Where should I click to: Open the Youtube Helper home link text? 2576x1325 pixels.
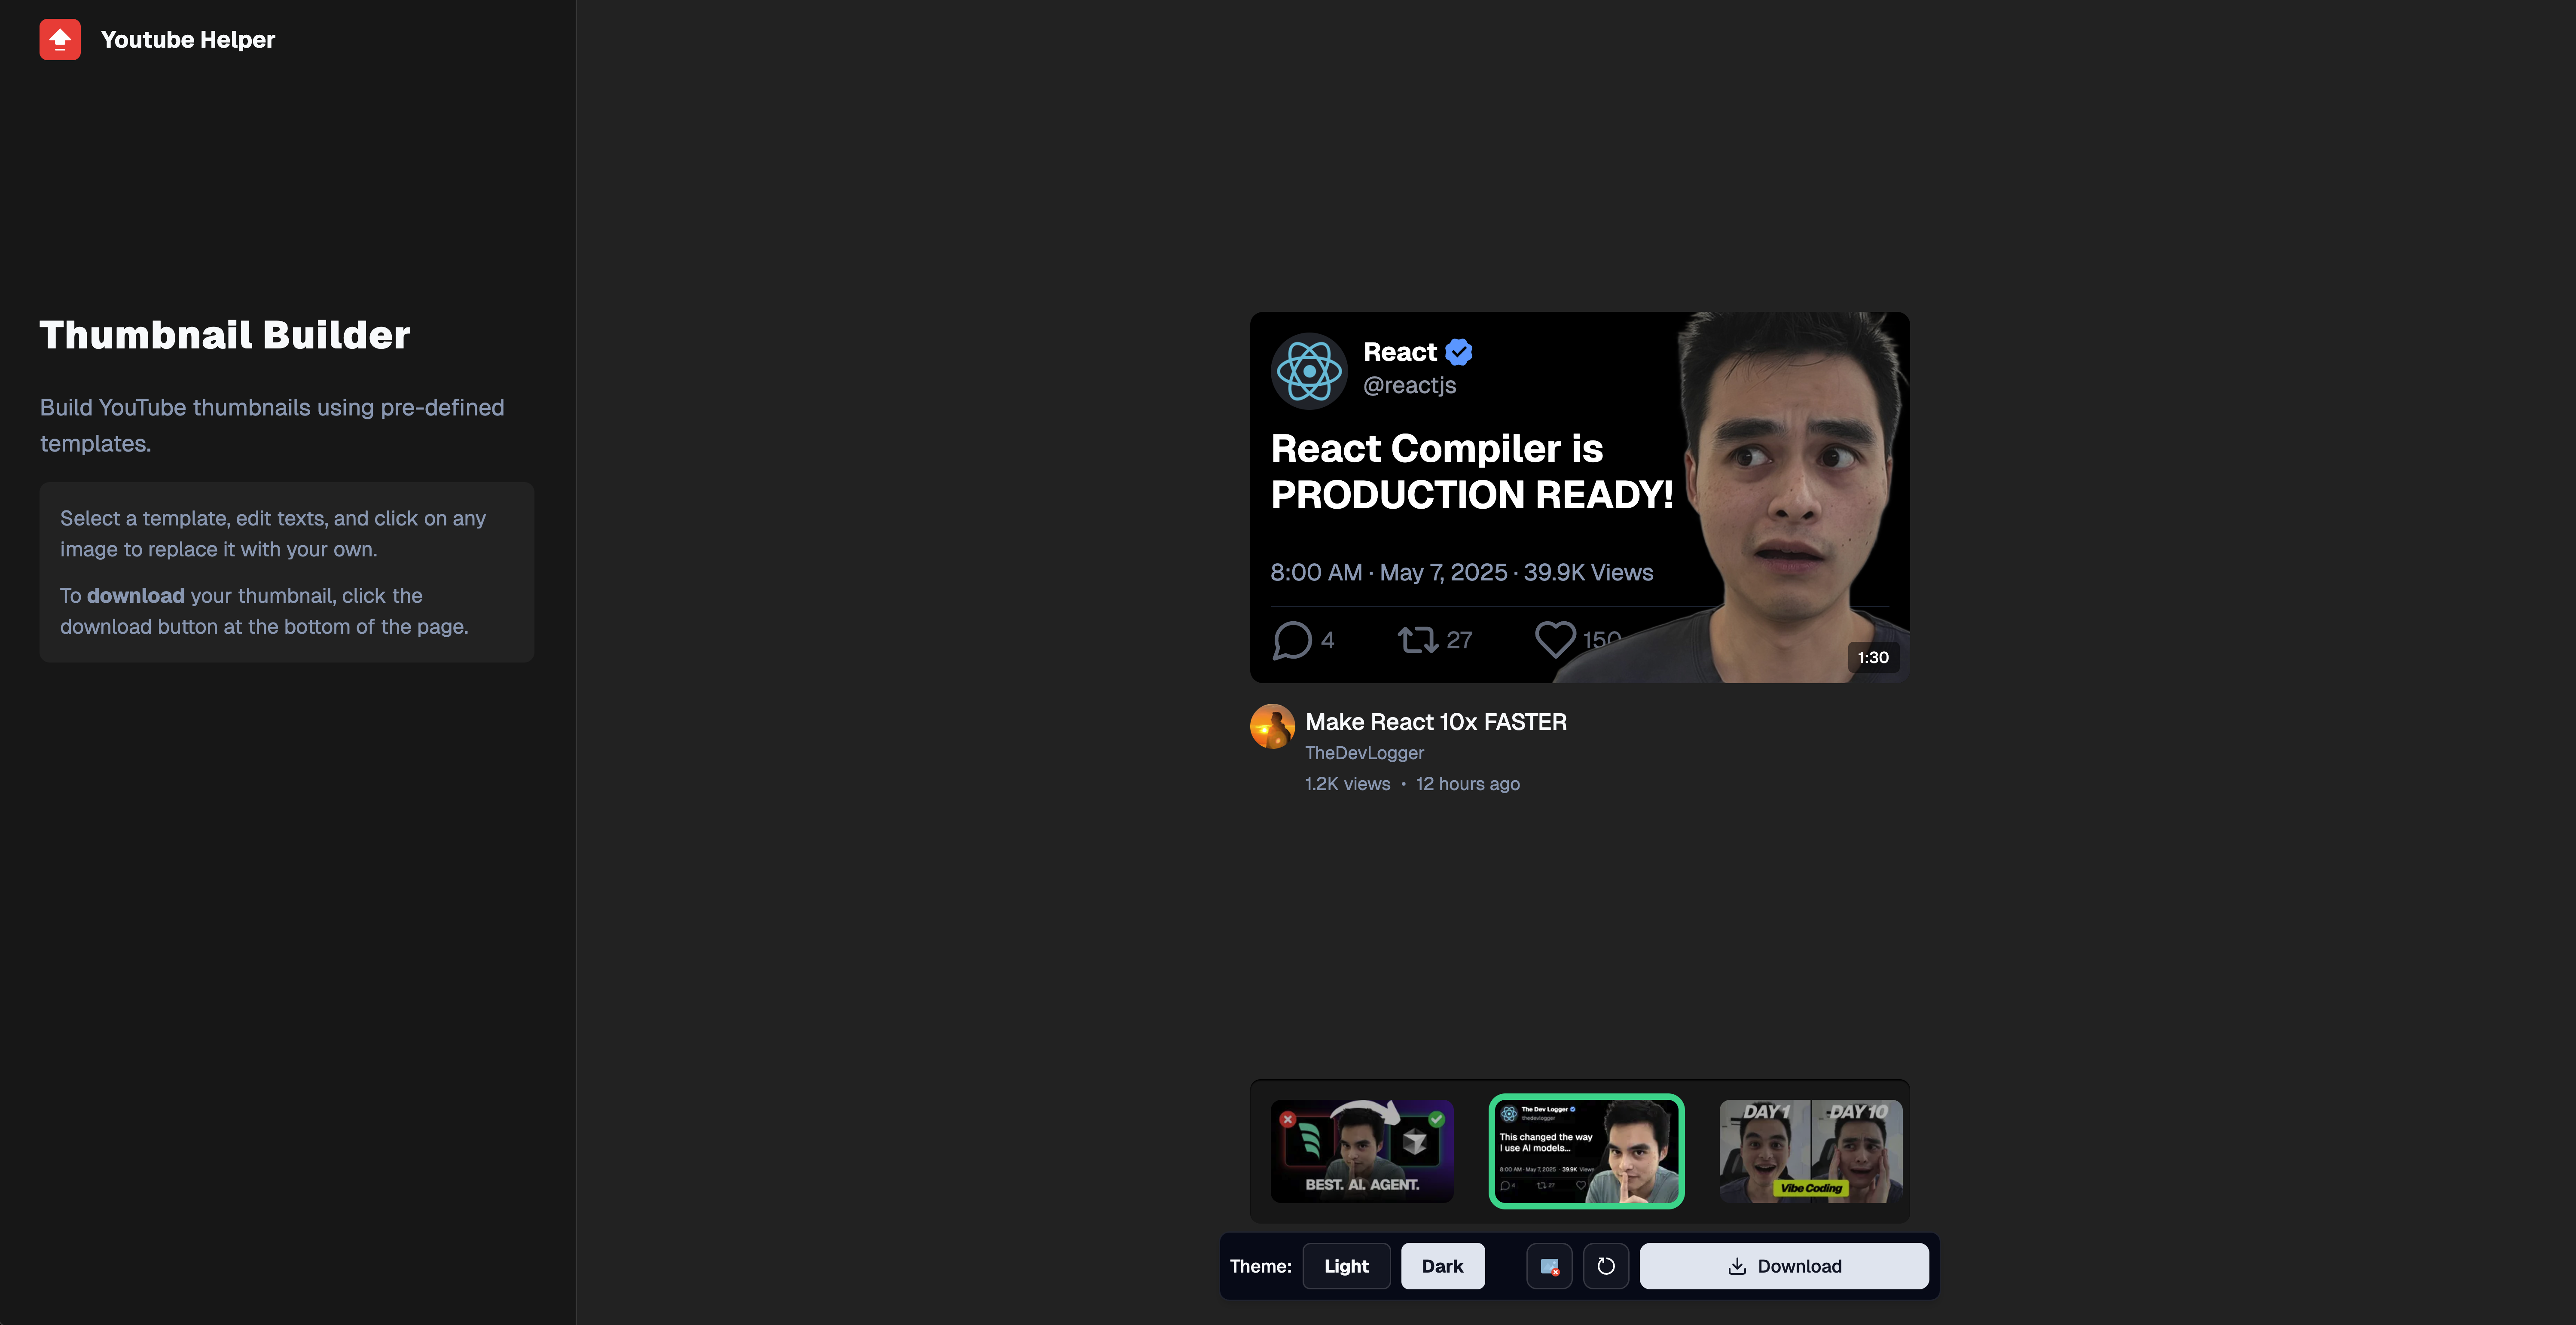pos(188,39)
